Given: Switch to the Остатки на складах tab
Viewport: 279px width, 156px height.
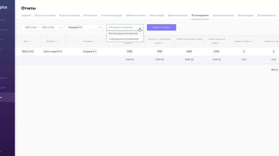Looking at the screenshot, I should click(x=45, y=16).
